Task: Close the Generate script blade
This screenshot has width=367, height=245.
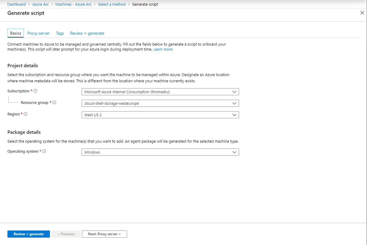Action: (362, 13)
